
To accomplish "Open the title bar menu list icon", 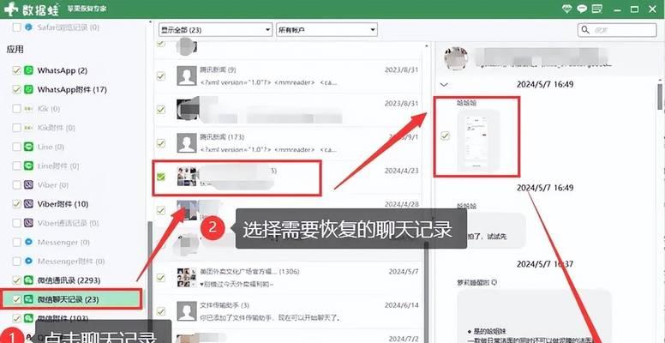I will pyautogui.click(x=597, y=9).
